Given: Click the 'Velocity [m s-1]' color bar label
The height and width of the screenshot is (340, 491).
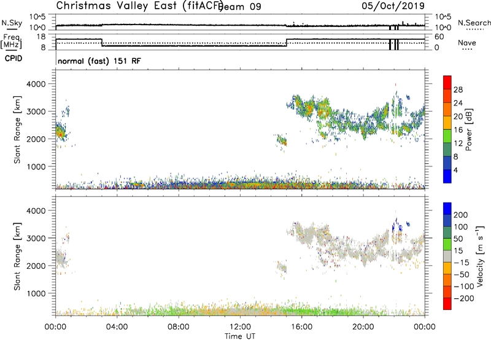Looking at the screenshot, I should click(x=479, y=256).
